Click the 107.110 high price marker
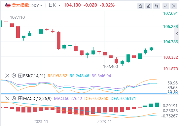This screenshot has width=179, height=126. pyautogui.click(x=18, y=17)
